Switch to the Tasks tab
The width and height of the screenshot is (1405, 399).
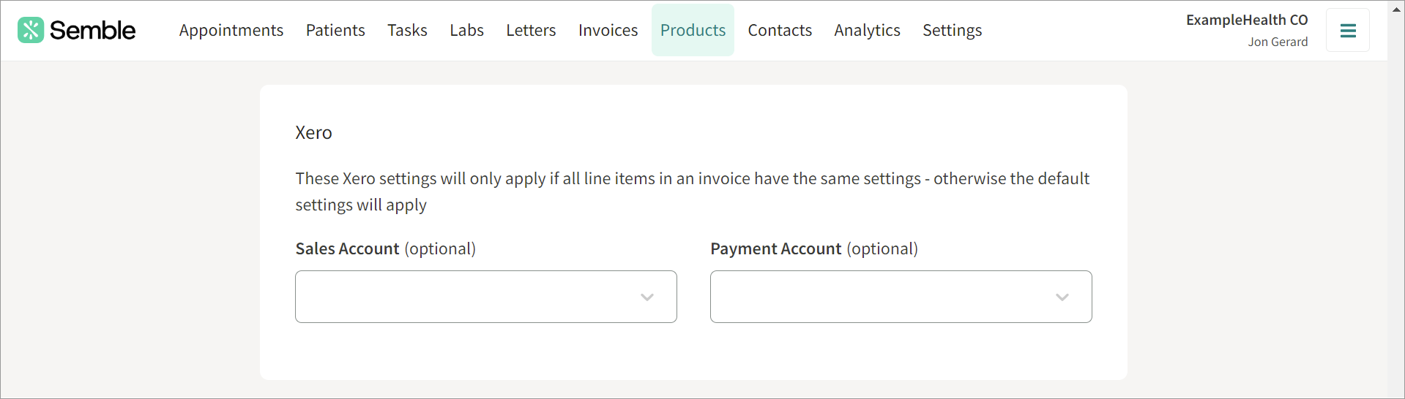(407, 30)
